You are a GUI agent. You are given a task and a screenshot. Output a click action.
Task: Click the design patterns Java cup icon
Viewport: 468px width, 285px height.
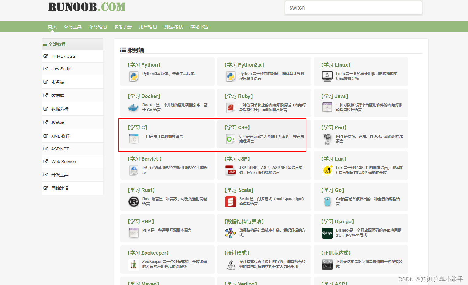point(231,264)
